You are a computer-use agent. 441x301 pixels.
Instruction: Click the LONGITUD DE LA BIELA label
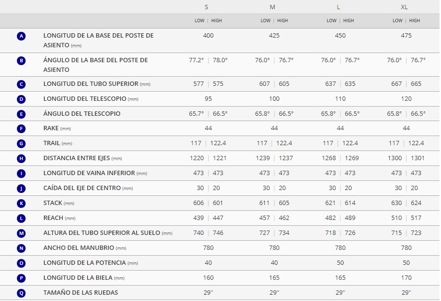click(x=78, y=277)
